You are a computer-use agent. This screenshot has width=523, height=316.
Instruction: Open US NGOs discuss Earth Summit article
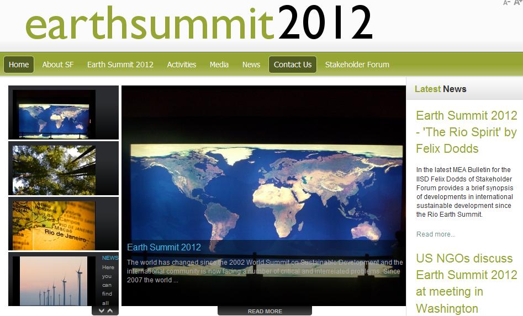point(466,283)
